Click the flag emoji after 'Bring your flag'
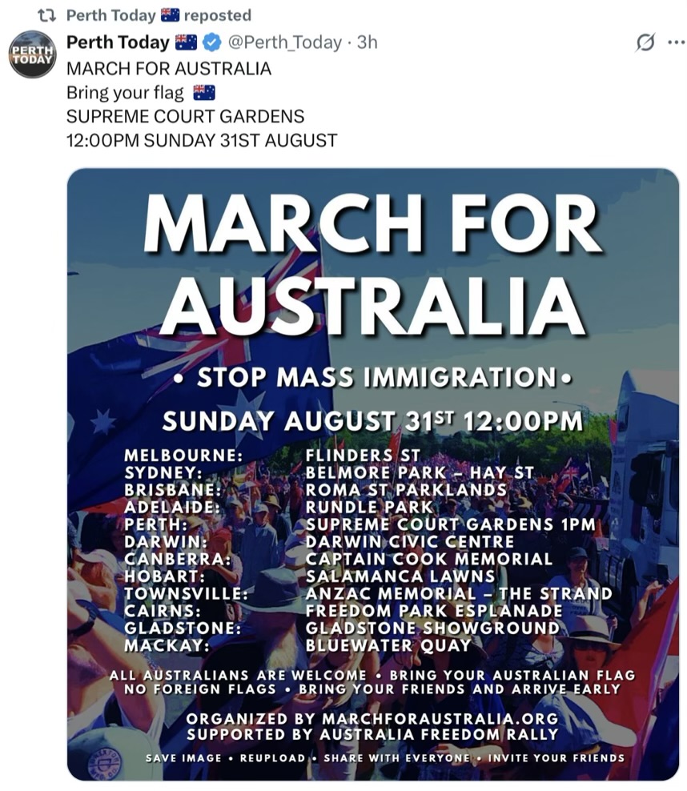The width and height of the screenshot is (687, 791). coord(204,93)
